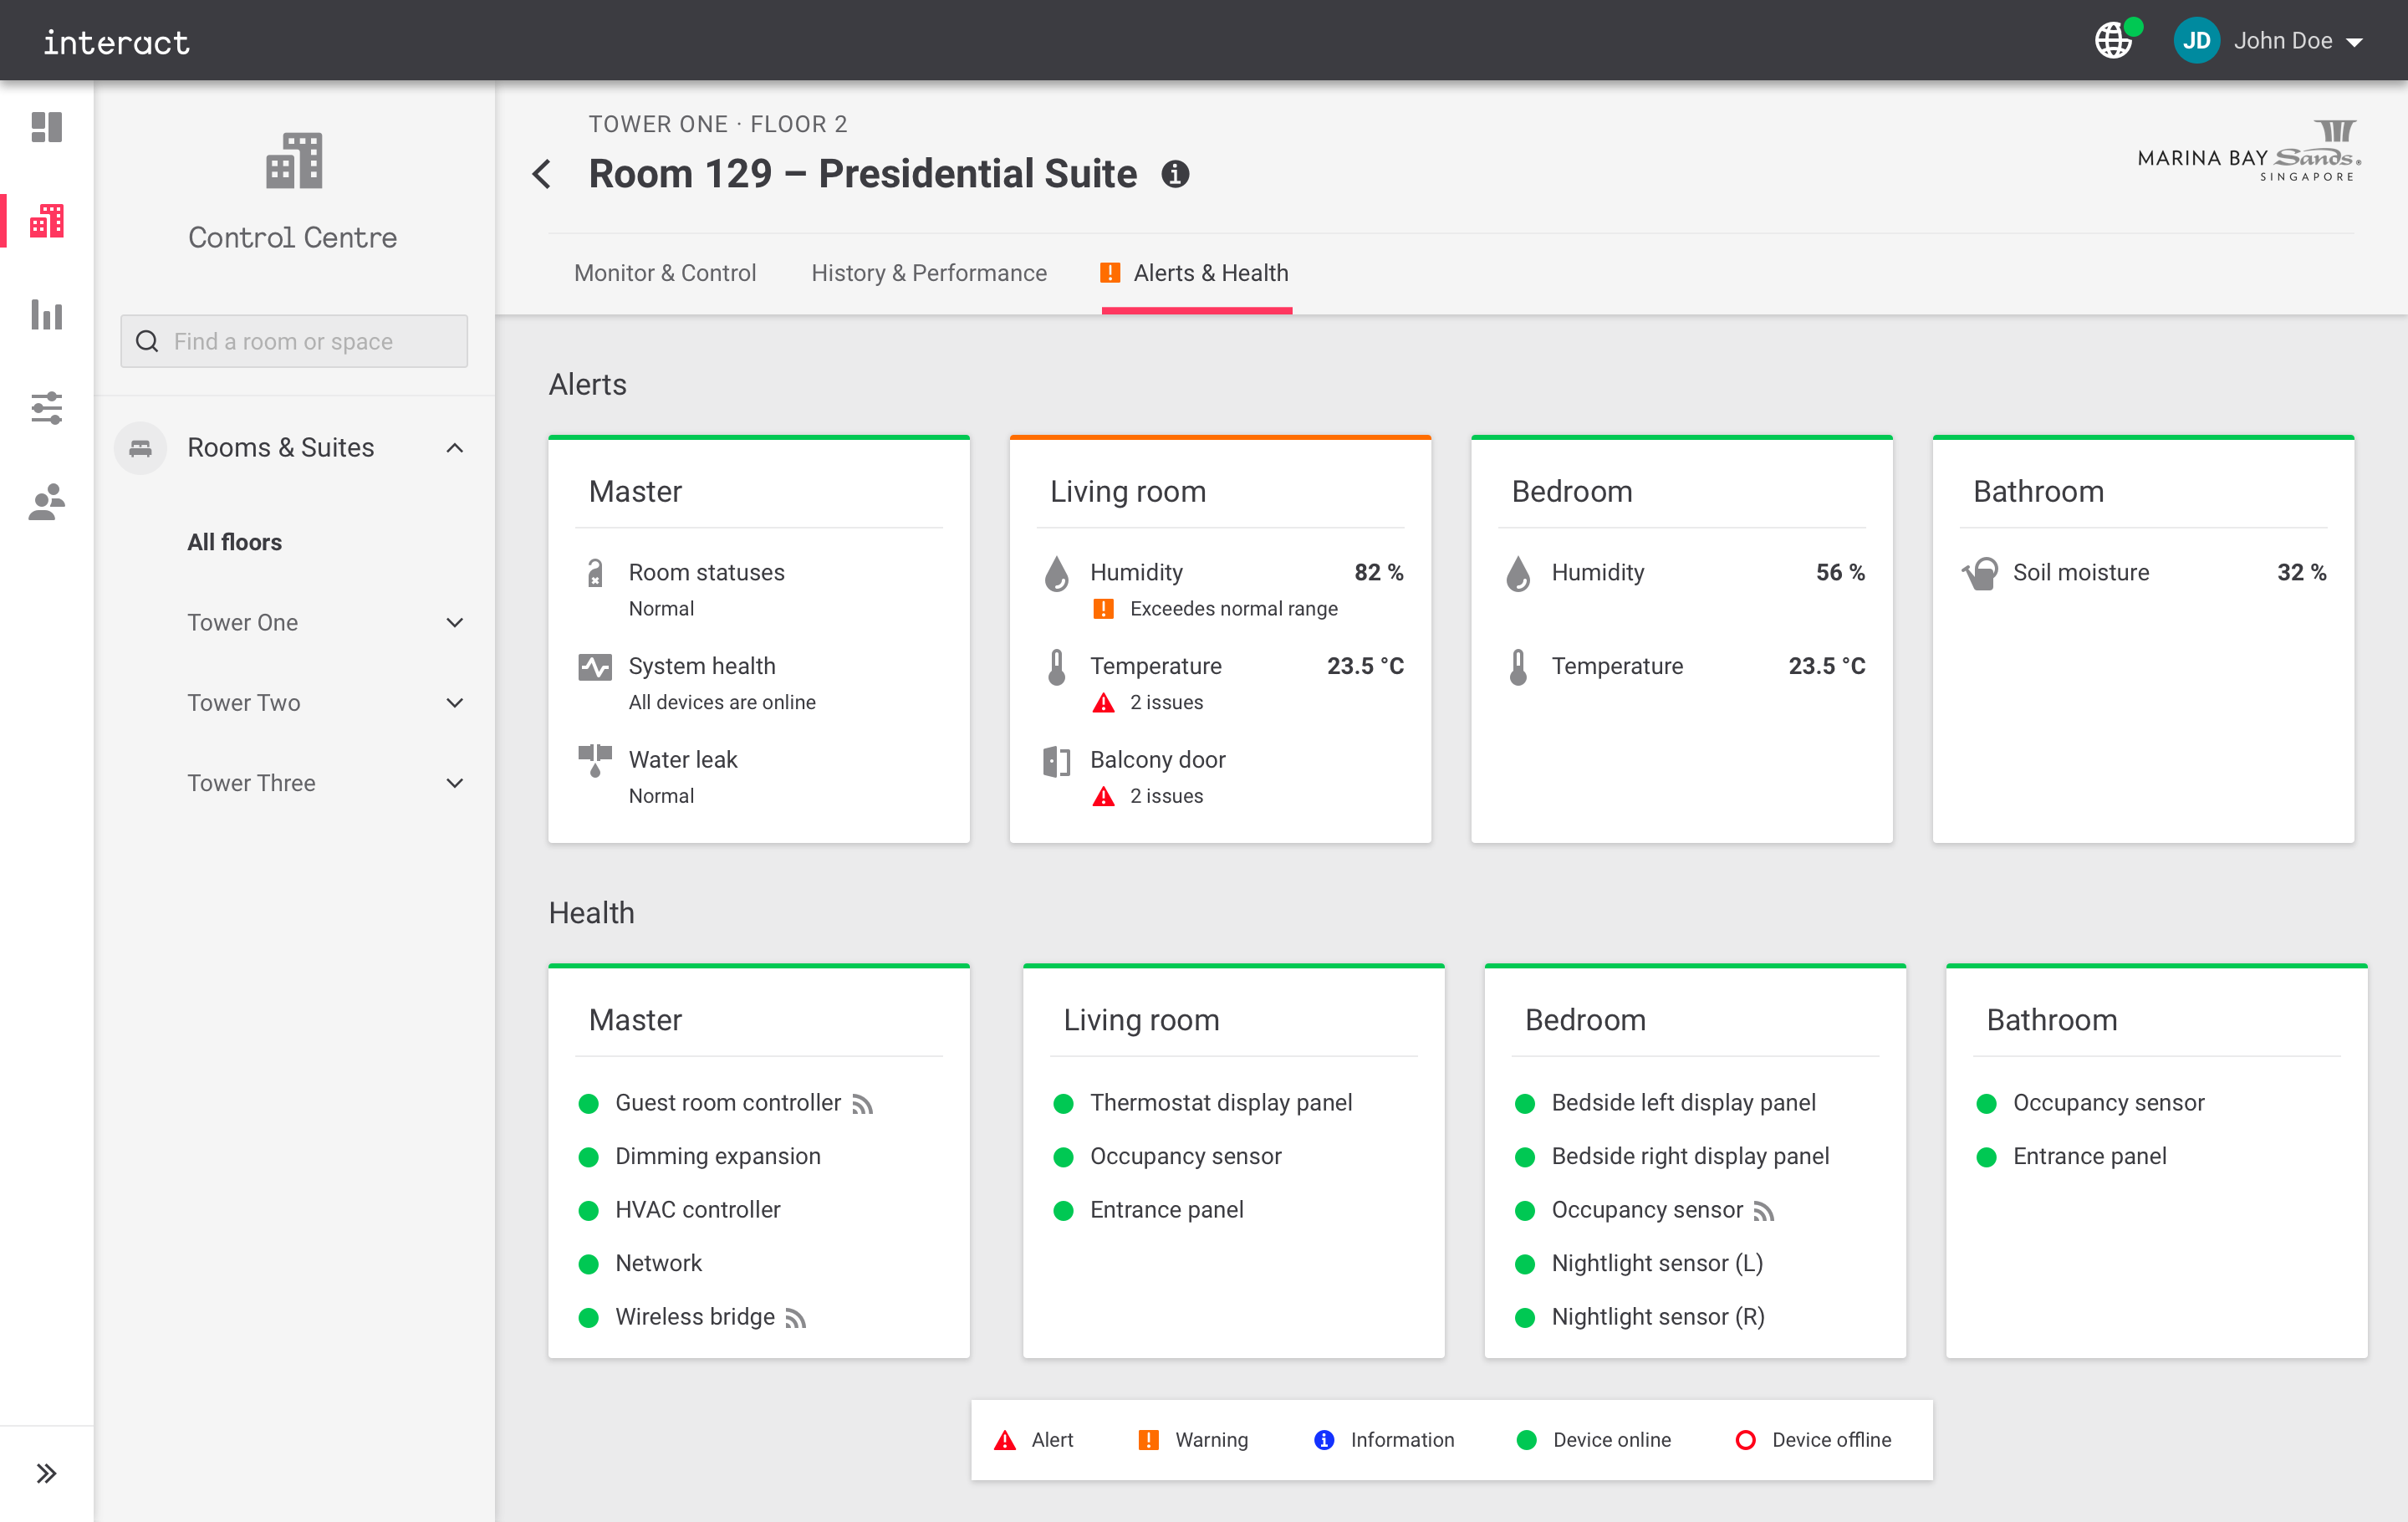Expand the Tower Two list
This screenshot has width=2408, height=1522.
[x=455, y=702]
